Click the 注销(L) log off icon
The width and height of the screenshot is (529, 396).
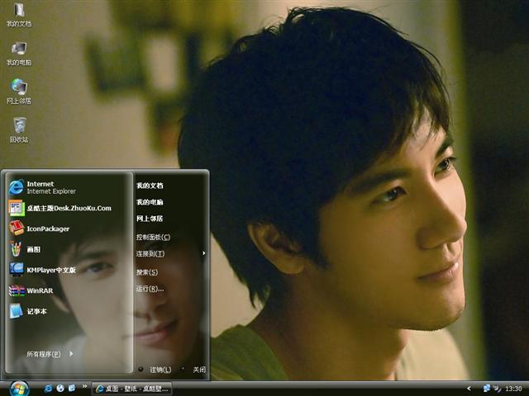[141, 370]
